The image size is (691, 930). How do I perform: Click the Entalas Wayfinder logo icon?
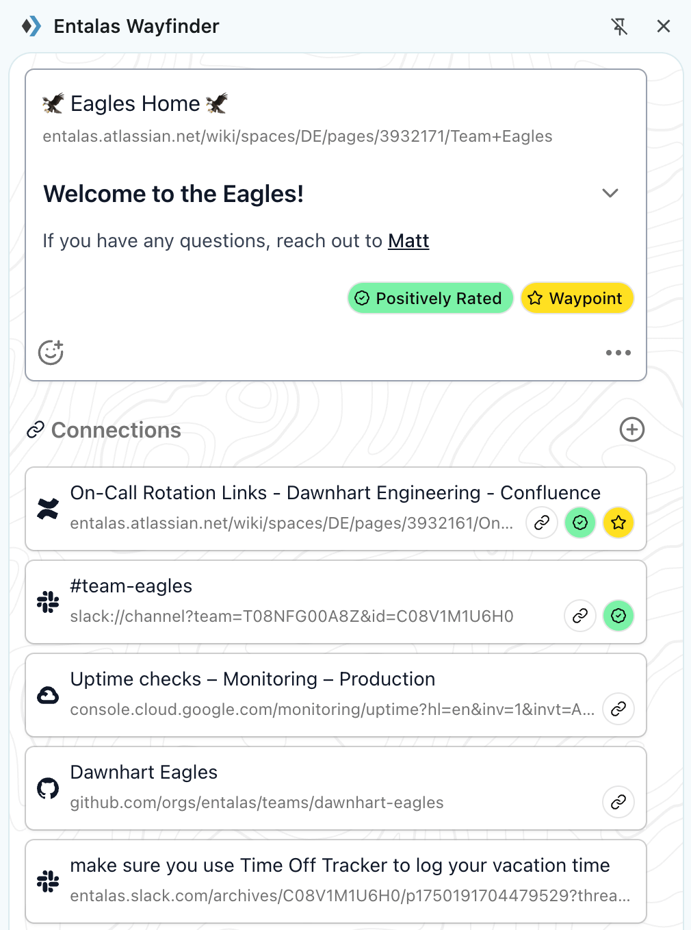tap(31, 26)
